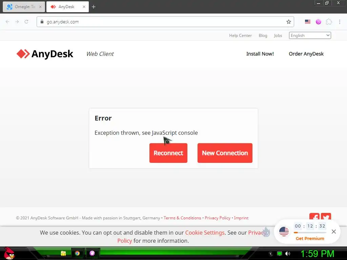Close the AnyDesk tab
347x260 pixels.
(84, 7)
